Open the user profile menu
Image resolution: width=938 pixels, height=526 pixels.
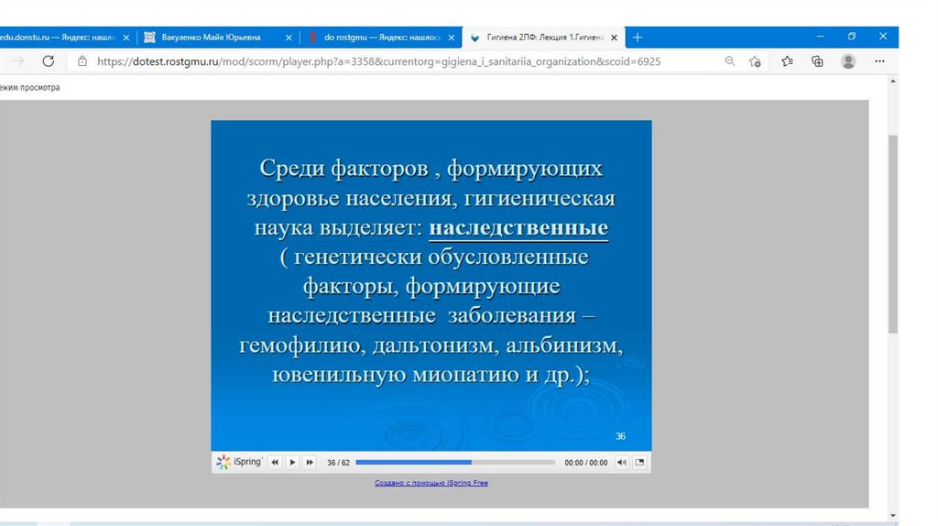pos(848,61)
